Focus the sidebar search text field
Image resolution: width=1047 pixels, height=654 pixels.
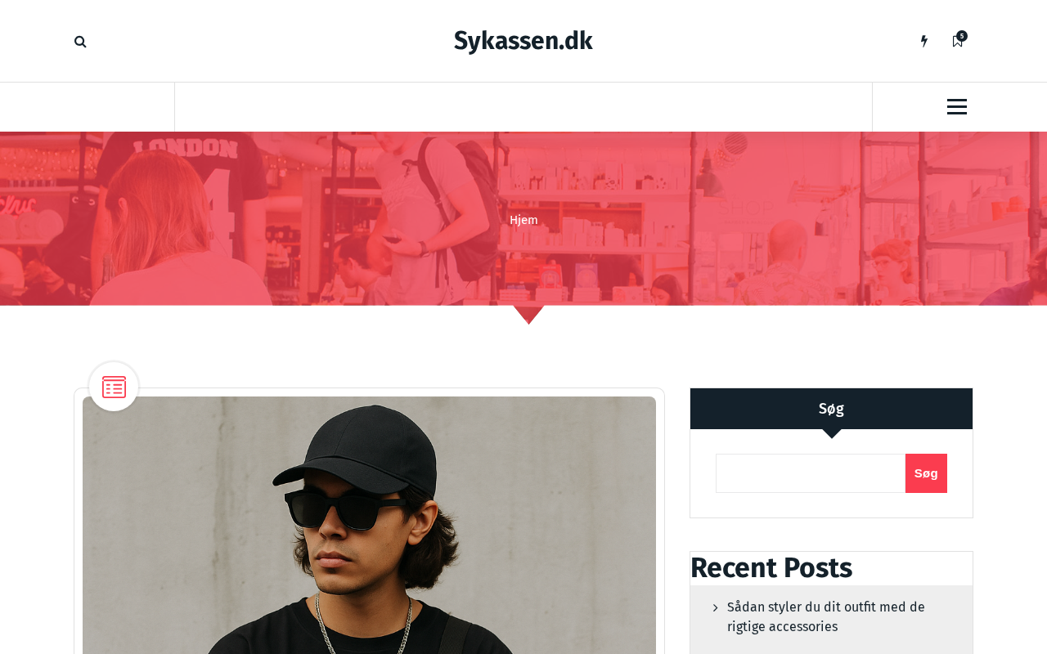pyautogui.click(x=811, y=473)
